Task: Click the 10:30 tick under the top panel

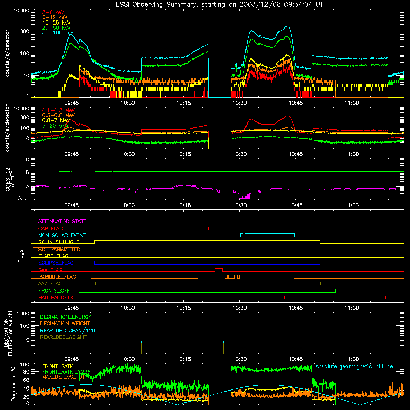Action: (239, 103)
